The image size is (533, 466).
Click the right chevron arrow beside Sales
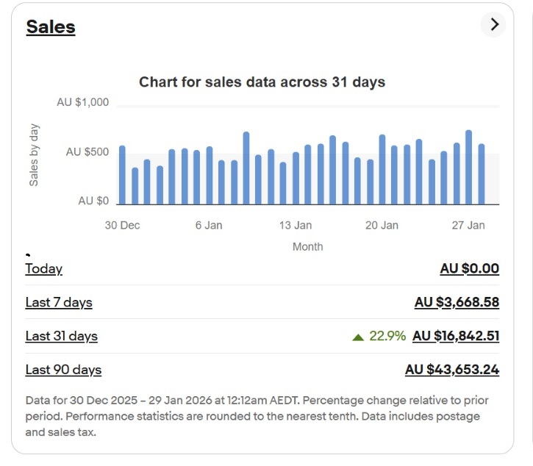[494, 24]
